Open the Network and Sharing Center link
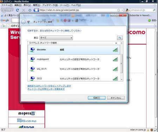 (x=46, y=89)
